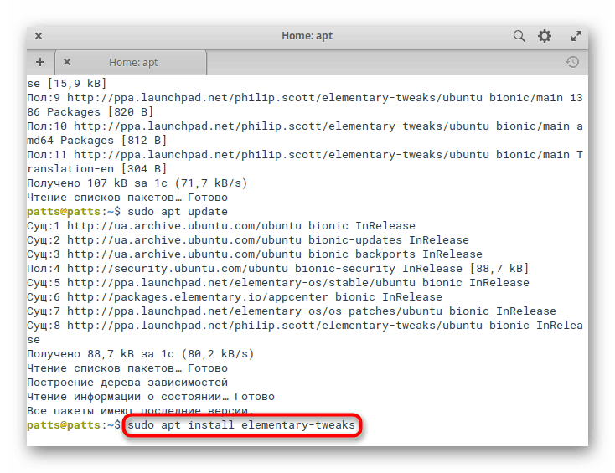Click the Чтение информации о состоянии line
Screen dimensions: 615x473
[x=151, y=397]
